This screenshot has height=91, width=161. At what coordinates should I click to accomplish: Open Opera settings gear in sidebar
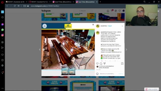[3, 65]
